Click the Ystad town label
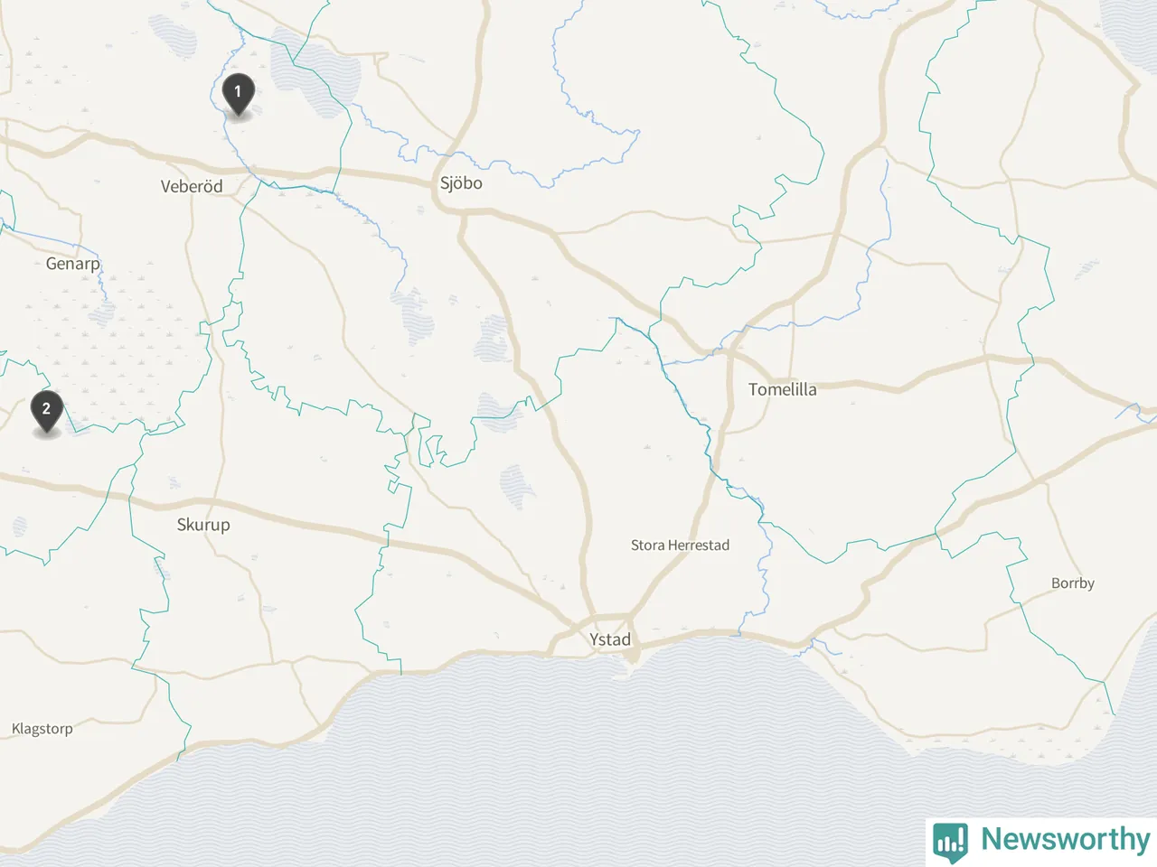The image size is (1157, 867). click(610, 639)
